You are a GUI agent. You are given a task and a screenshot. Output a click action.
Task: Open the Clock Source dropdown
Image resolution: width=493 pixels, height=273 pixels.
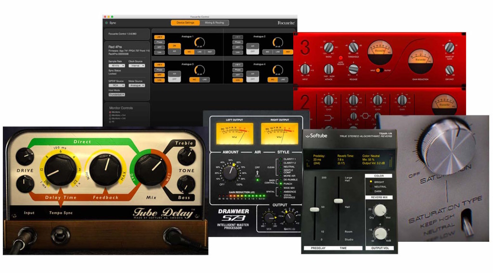coord(136,65)
